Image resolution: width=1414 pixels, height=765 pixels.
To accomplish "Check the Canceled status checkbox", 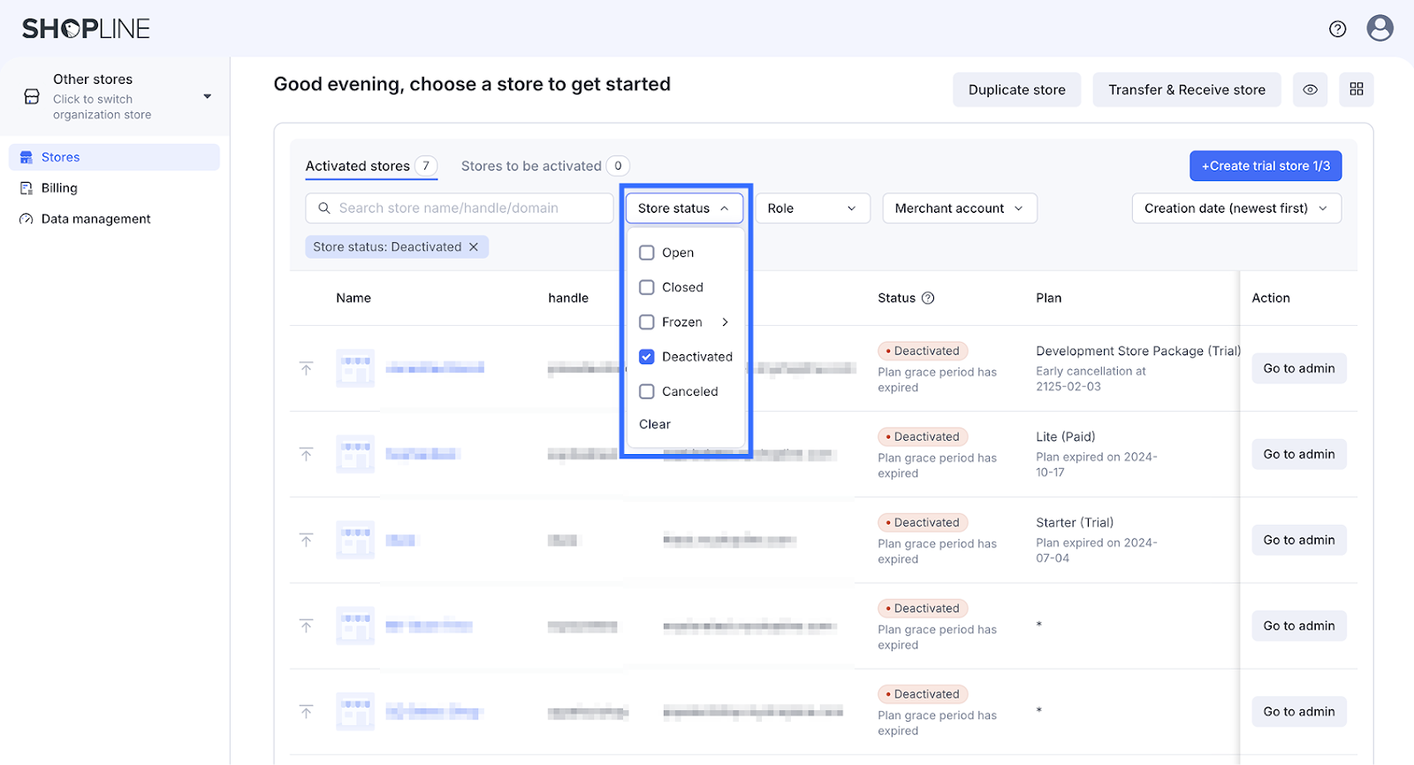I will click(x=647, y=391).
